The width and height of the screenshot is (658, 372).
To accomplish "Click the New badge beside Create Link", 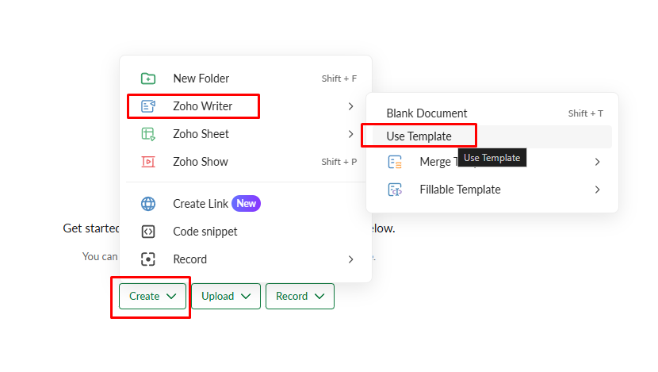I will [x=247, y=204].
